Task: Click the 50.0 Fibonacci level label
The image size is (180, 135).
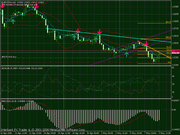Action: click(168, 50)
